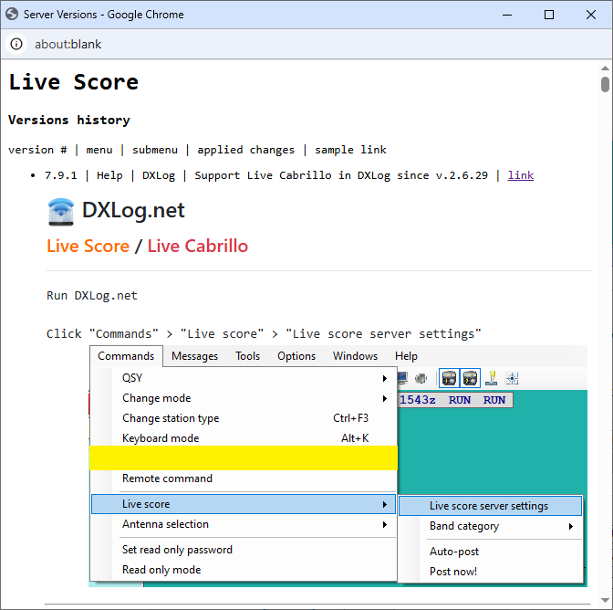Open the Tools menu
Viewport: 613px width, 610px height.
[x=247, y=356]
